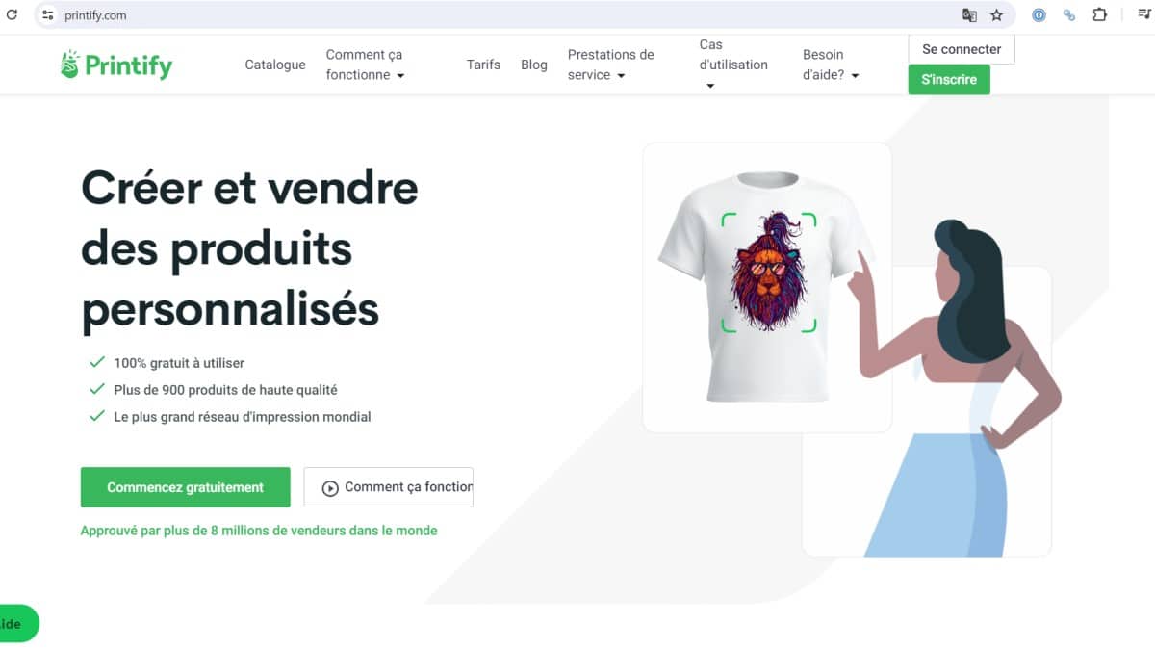The image size is (1155, 650).
Task: Expand the "Prestations de service" dropdown
Action: tap(610, 65)
